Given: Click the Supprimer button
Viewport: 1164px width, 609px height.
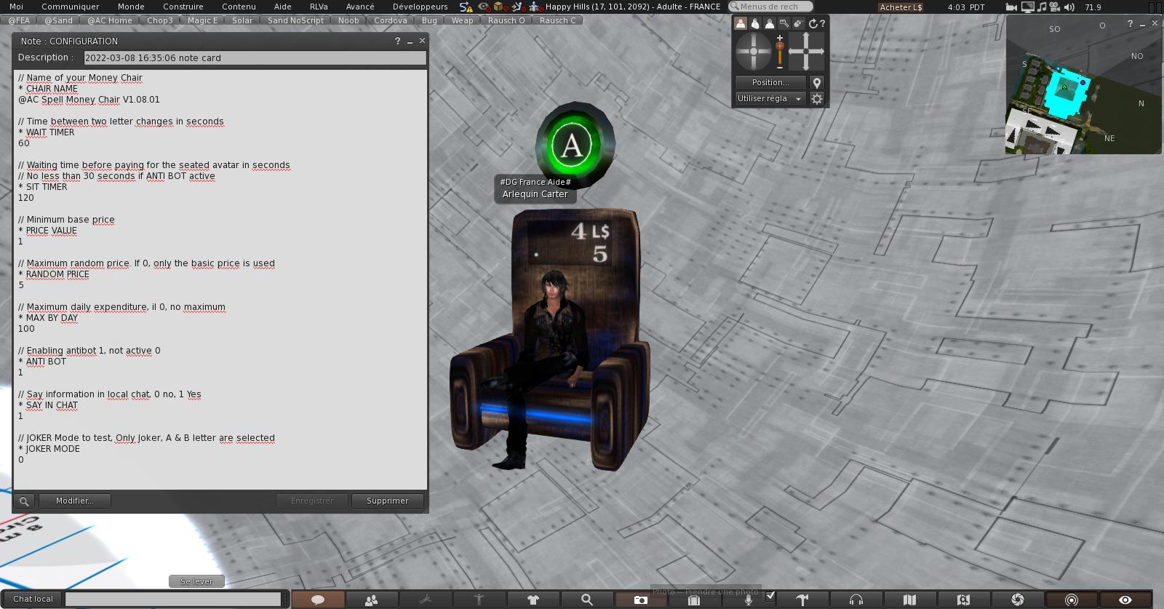Looking at the screenshot, I should tap(387, 501).
